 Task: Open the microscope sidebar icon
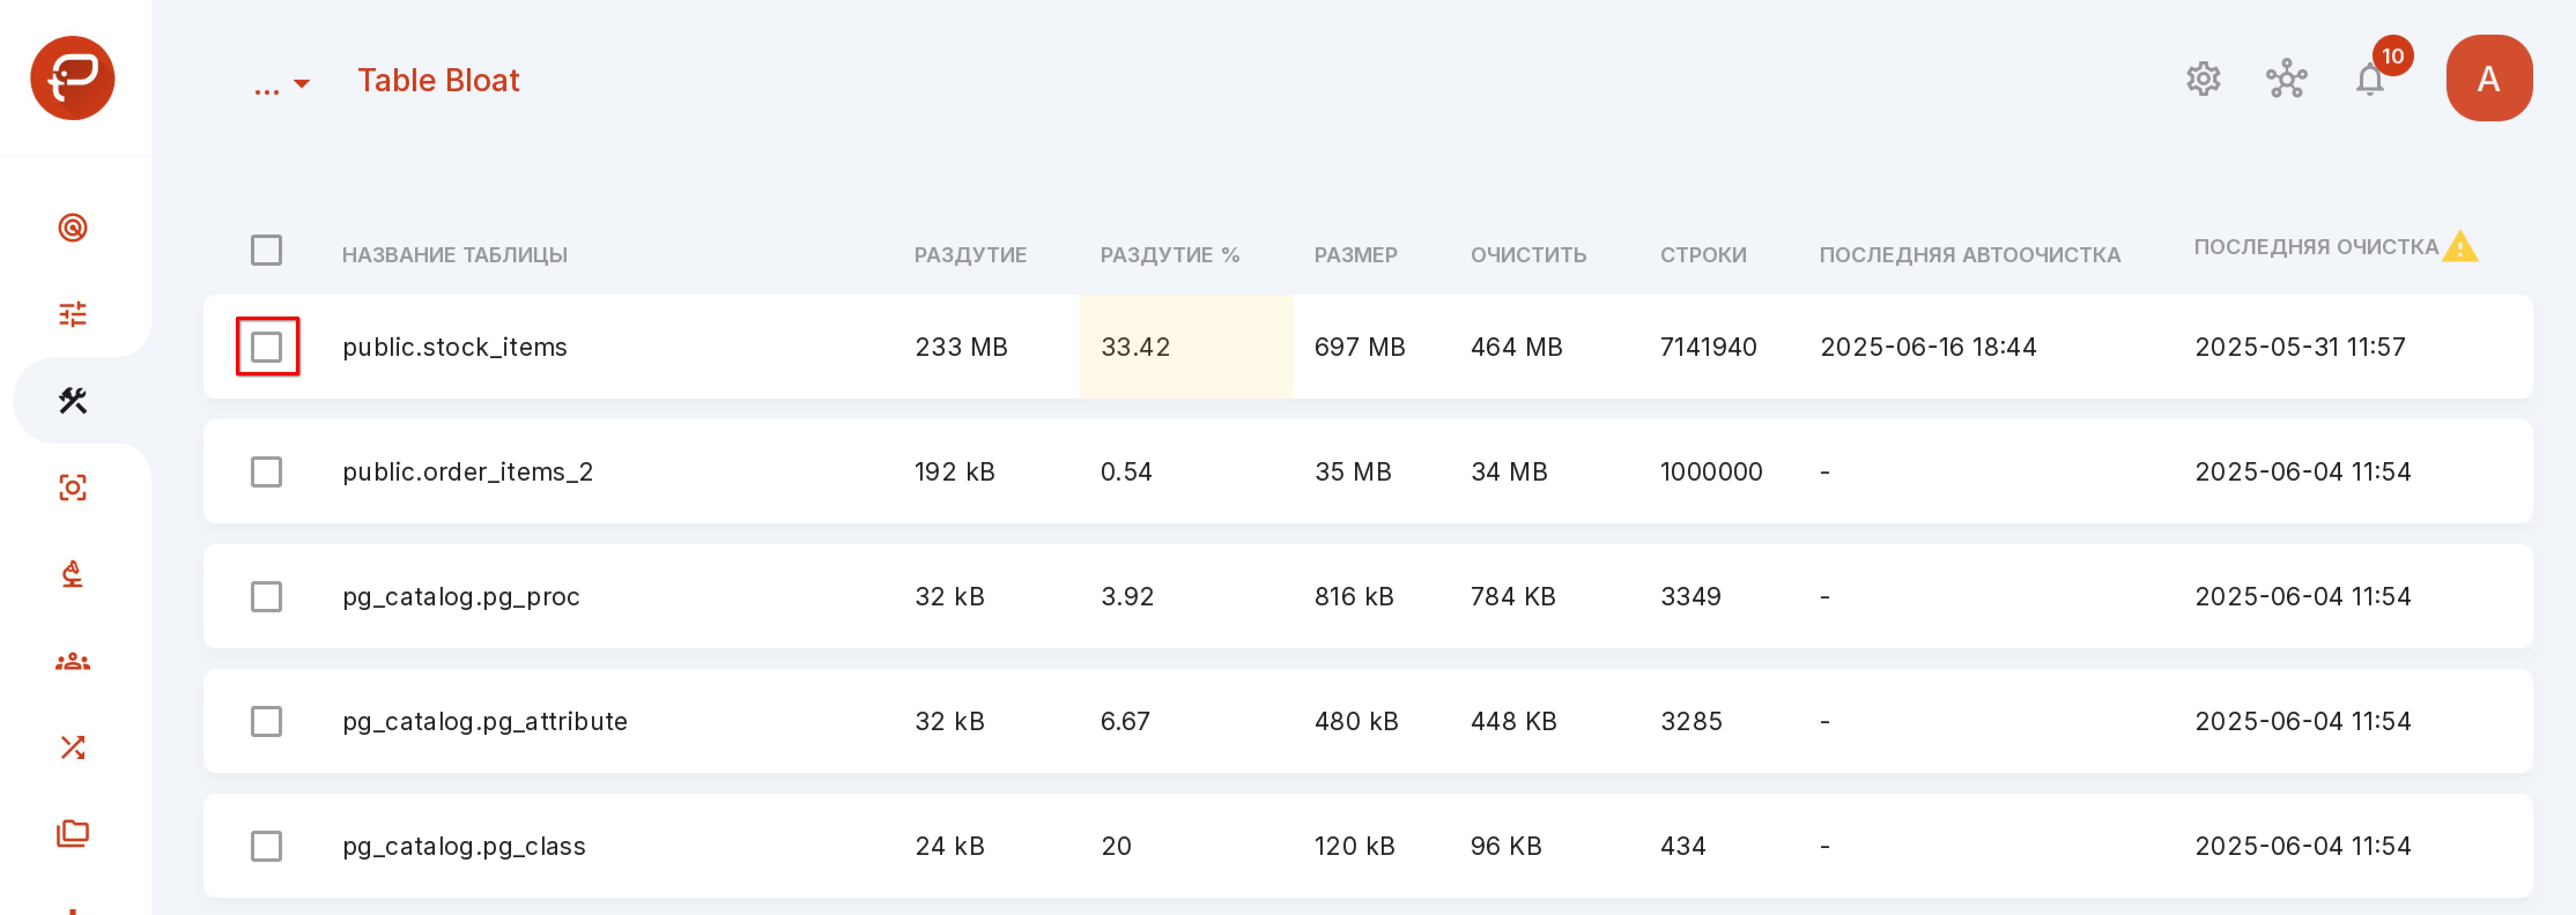(73, 574)
